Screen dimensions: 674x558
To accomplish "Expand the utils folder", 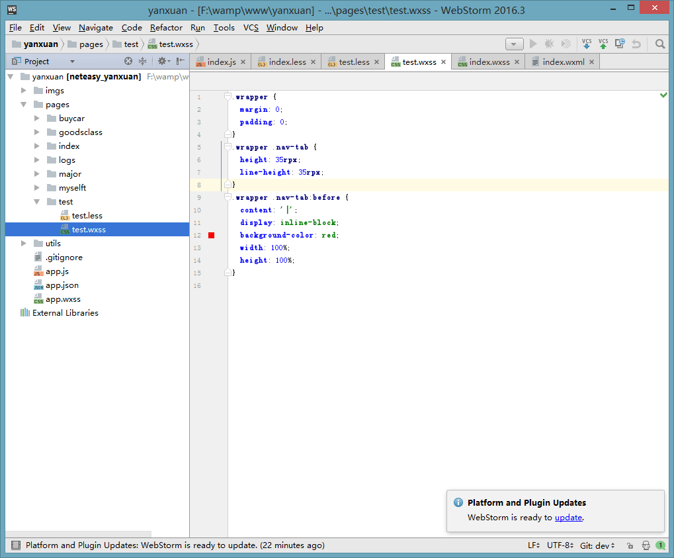I will [24, 244].
